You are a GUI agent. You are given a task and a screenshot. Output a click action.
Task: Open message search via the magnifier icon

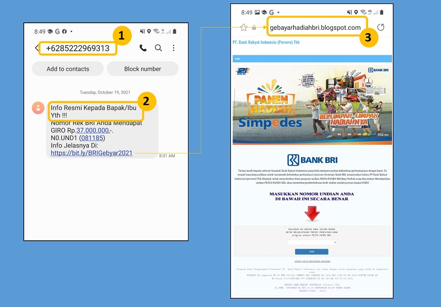click(x=158, y=48)
